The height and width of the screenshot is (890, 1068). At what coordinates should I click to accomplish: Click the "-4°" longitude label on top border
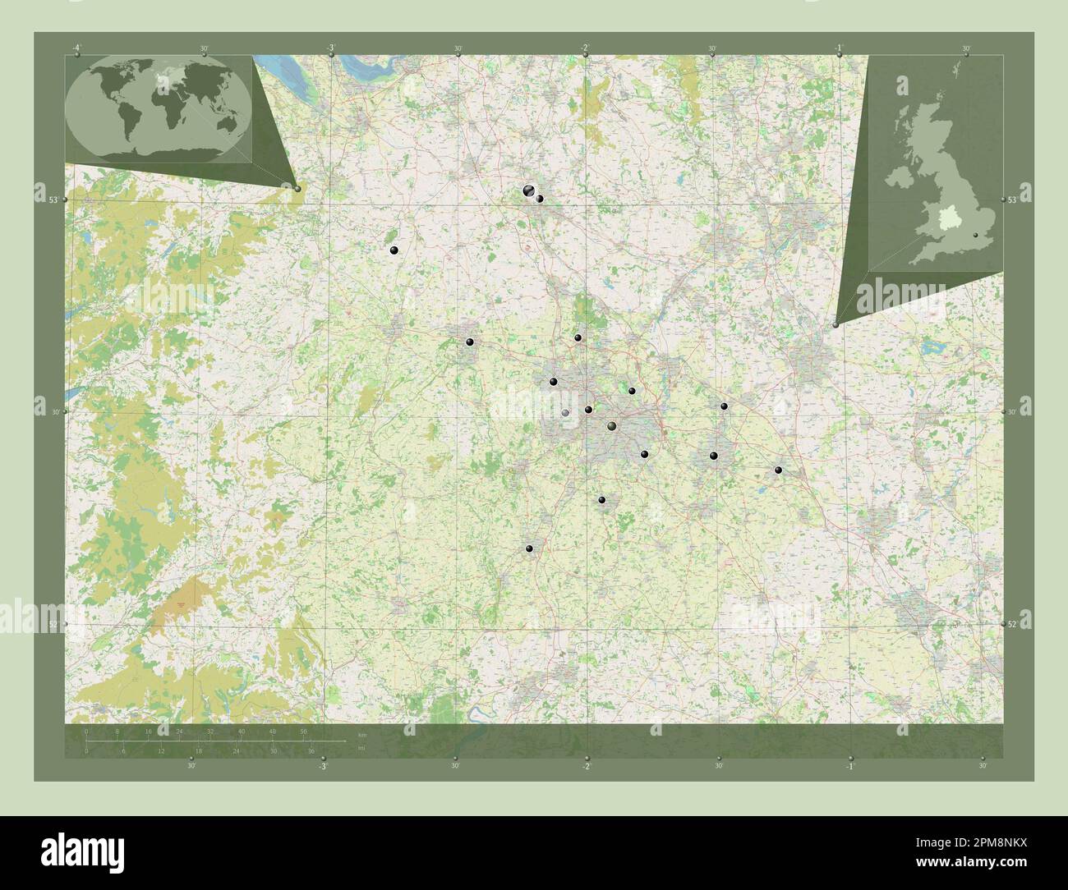[x=76, y=48]
